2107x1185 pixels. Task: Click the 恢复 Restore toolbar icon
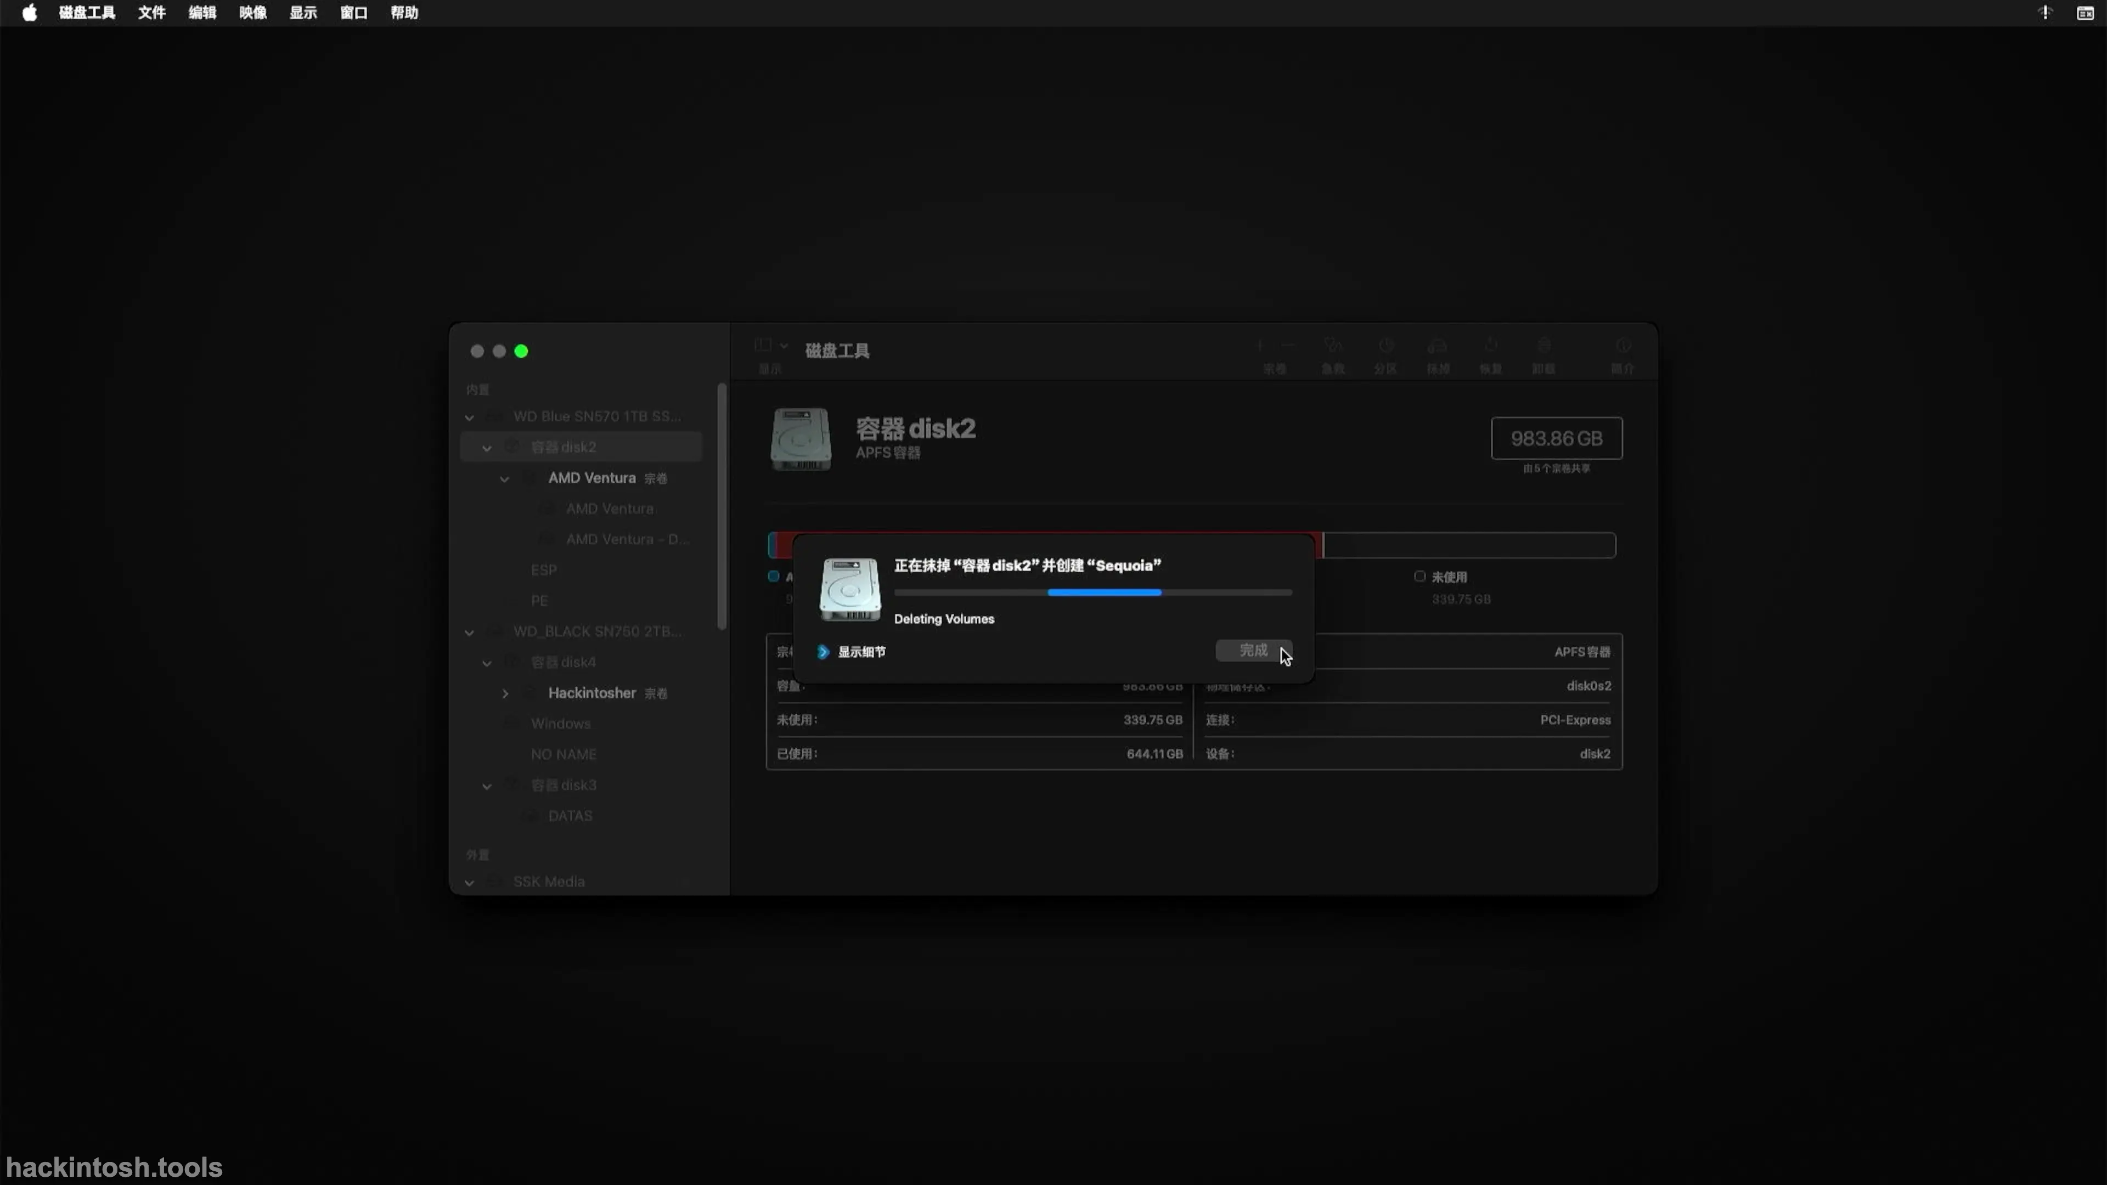click(1490, 345)
